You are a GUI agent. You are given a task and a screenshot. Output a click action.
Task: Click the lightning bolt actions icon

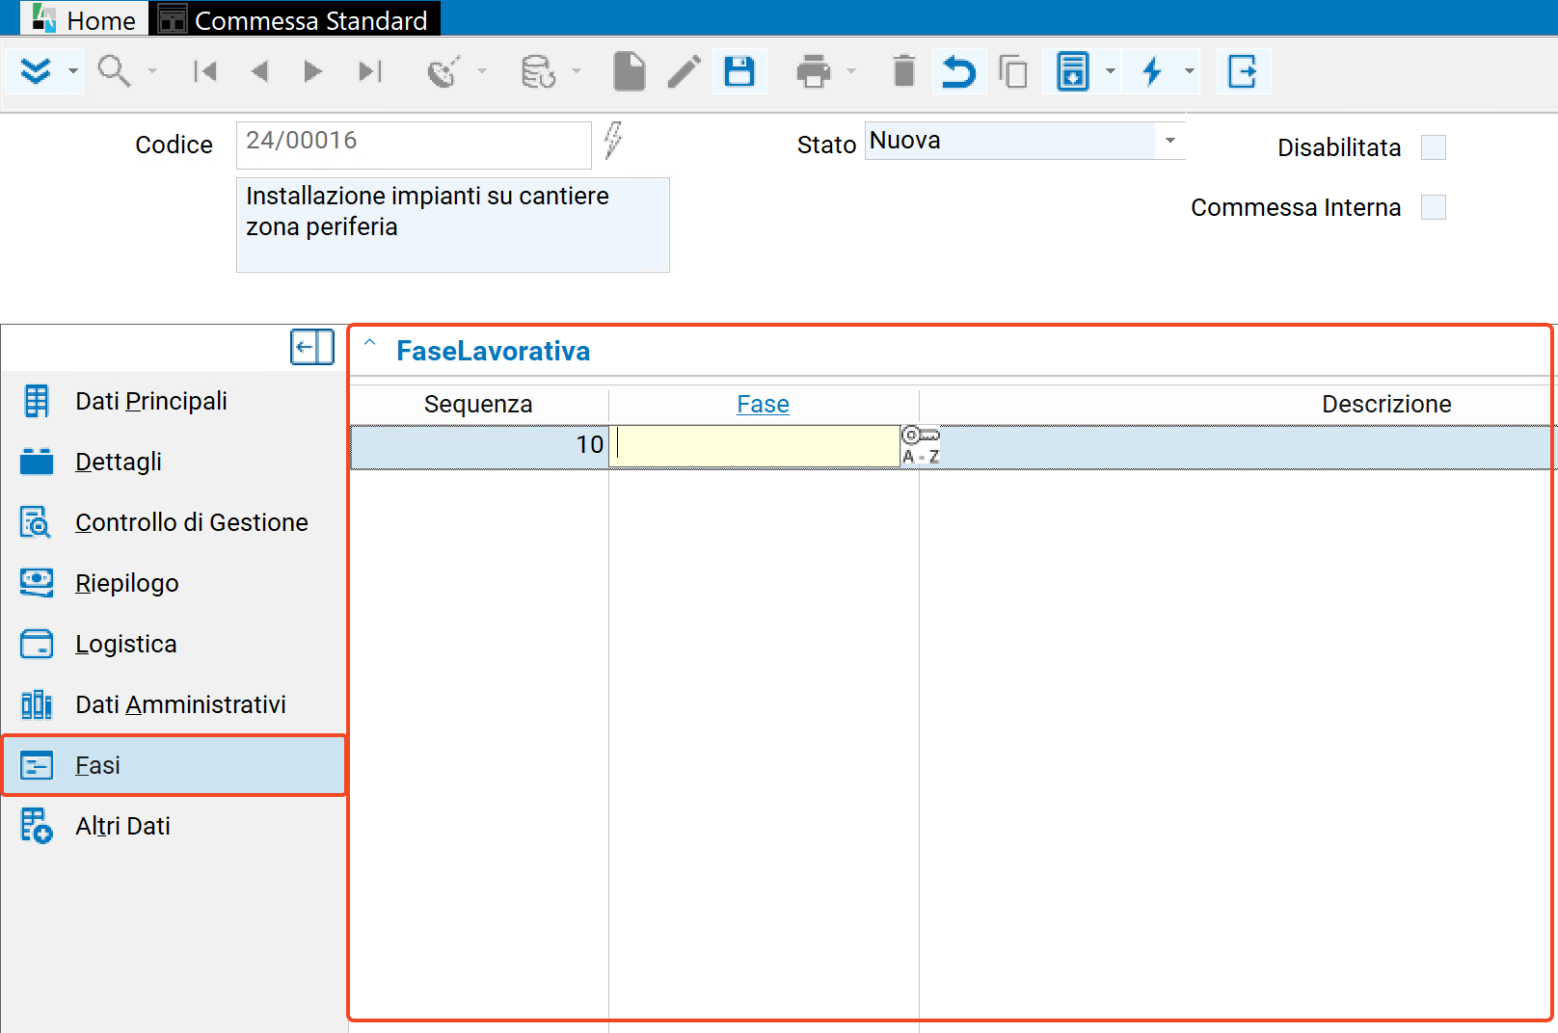point(1152,71)
